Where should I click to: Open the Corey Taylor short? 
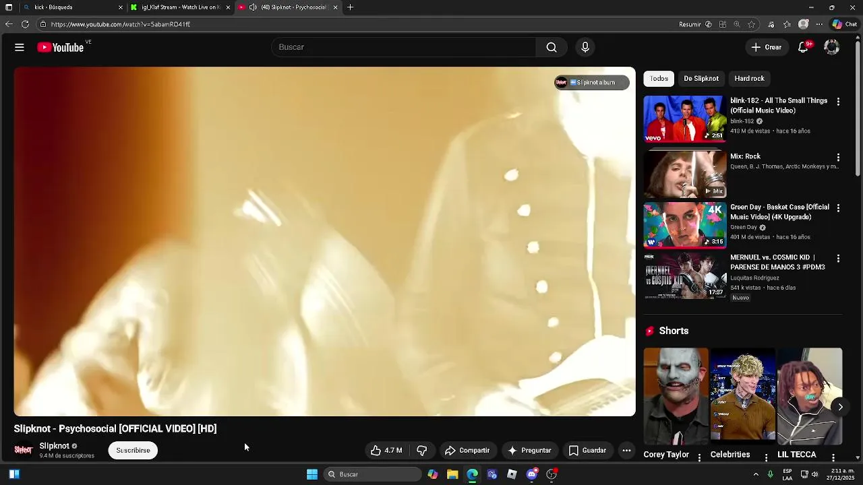click(x=676, y=396)
